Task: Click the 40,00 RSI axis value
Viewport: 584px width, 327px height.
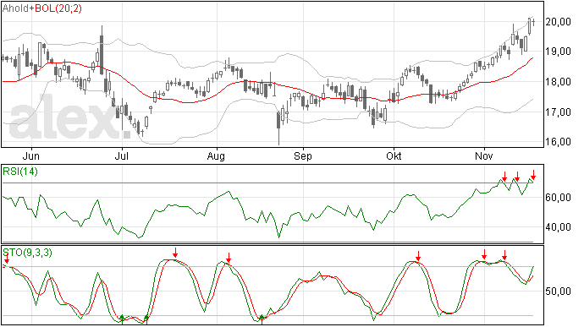Action: pos(558,227)
